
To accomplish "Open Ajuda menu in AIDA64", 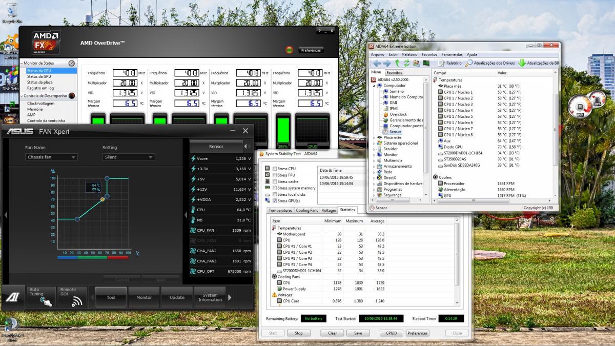I will (x=472, y=54).
